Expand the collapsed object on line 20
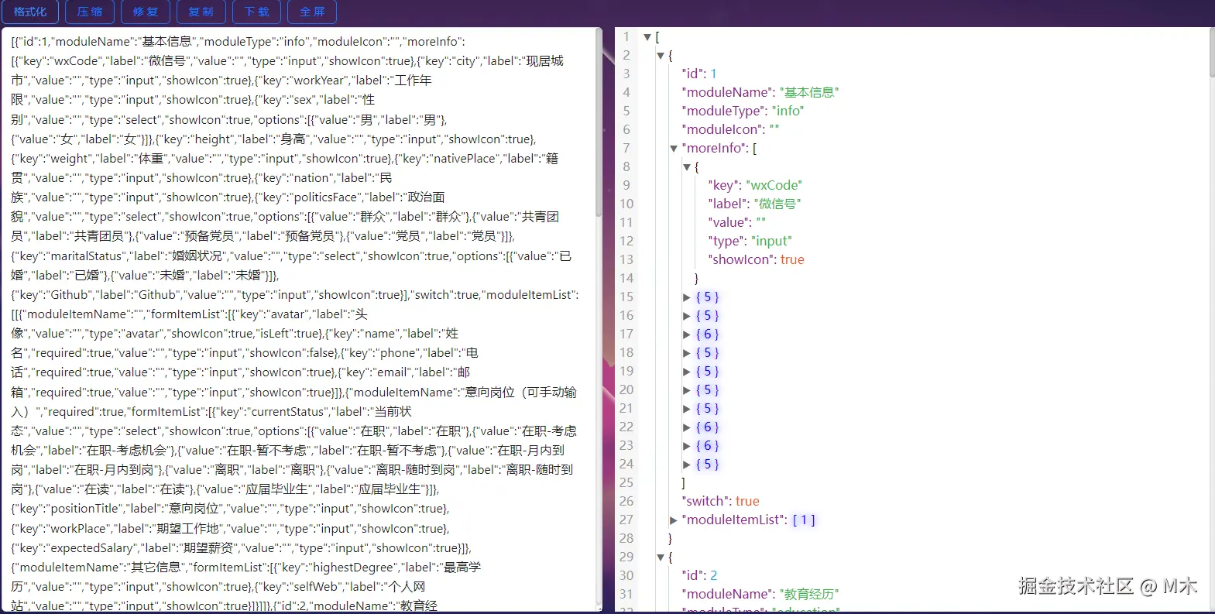 tap(687, 390)
